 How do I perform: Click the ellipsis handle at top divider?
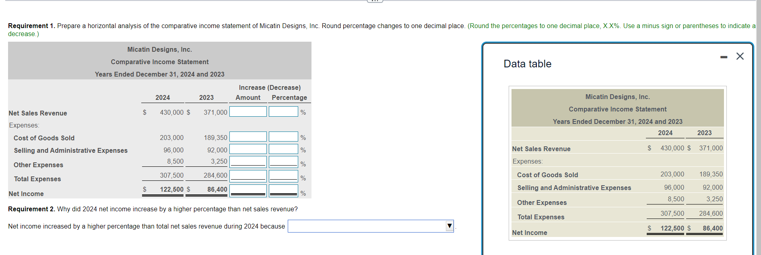(x=375, y=1)
